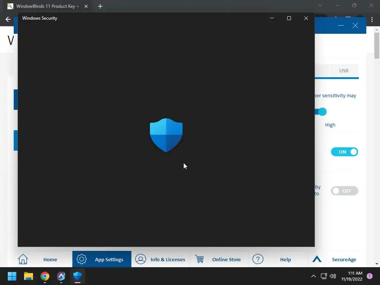Close the Windows Security window
This screenshot has width=380, height=285.
tap(306, 18)
